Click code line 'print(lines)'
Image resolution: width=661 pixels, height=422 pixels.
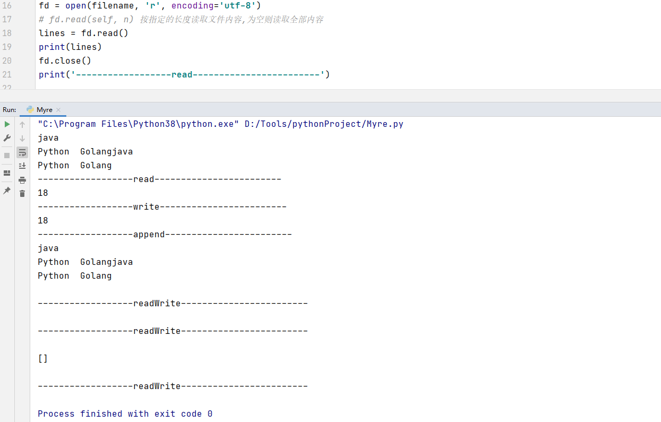[x=71, y=47]
